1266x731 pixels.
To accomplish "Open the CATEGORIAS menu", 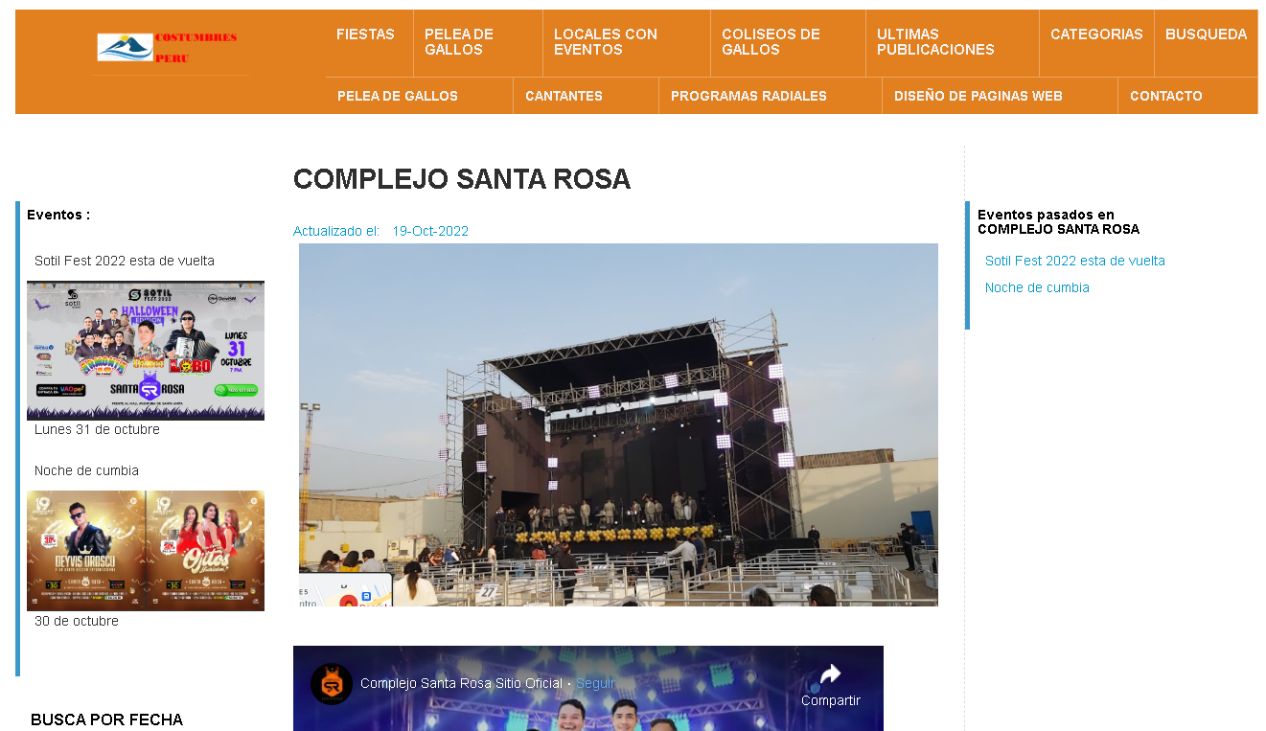I will point(1096,34).
